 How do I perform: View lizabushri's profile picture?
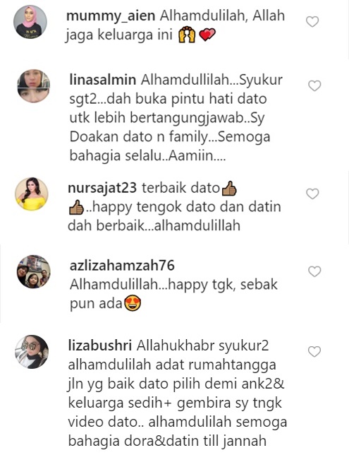31,352
